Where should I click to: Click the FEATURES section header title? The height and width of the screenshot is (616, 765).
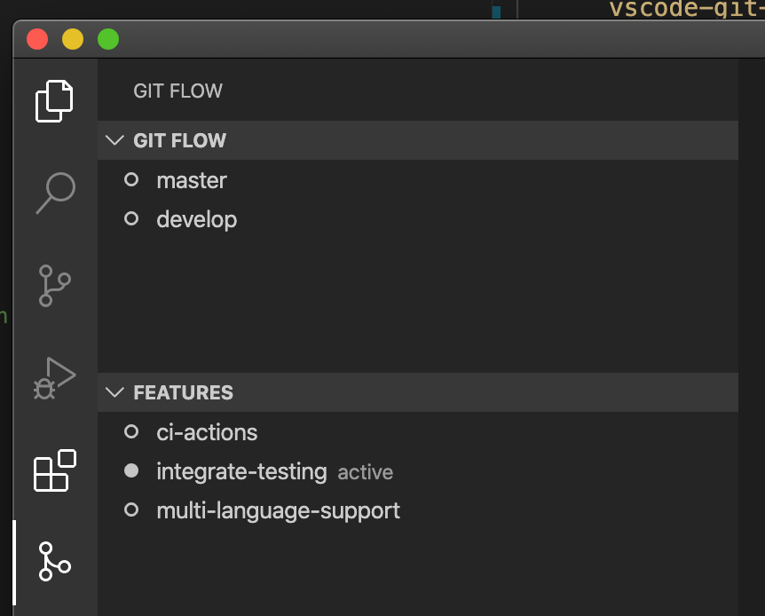(x=184, y=392)
